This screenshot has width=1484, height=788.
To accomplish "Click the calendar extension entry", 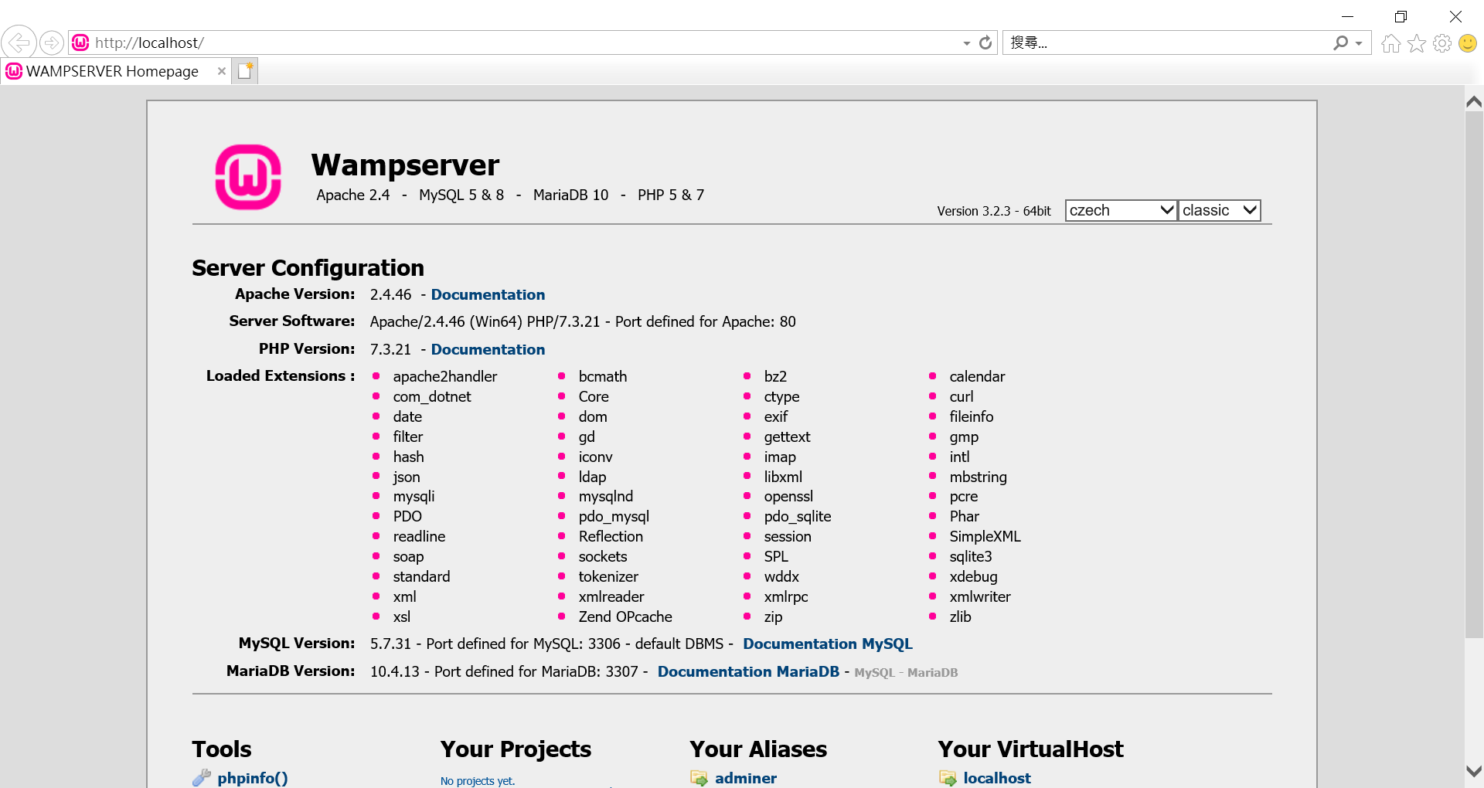I will (x=977, y=376).
